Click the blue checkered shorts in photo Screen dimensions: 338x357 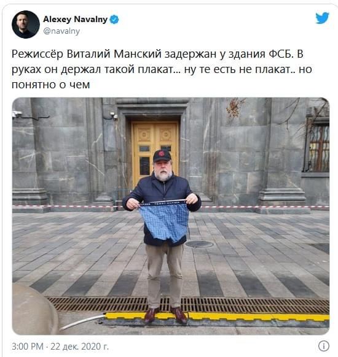coord(165,220)
